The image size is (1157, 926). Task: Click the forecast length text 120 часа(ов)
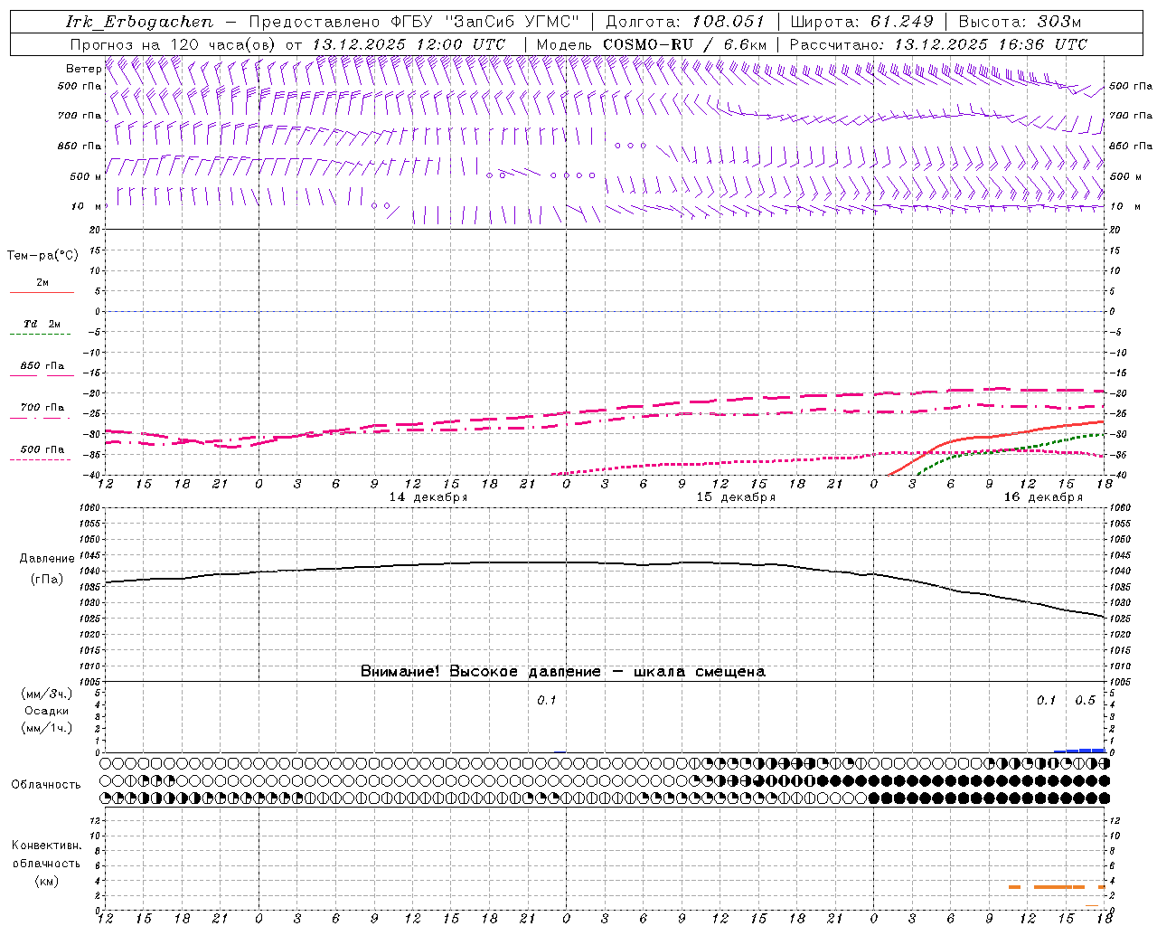[224, 44]
